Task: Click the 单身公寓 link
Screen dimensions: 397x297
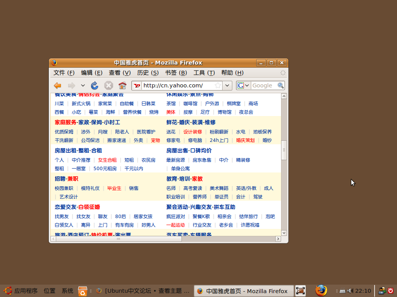Action: [180, 169]
